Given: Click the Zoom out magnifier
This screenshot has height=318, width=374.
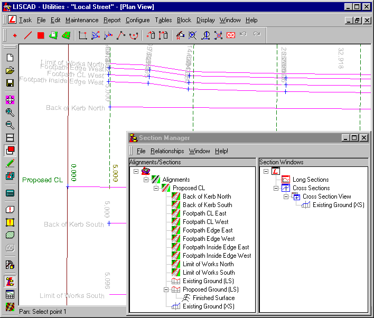Looking at the screenshot, I should coord(10,125).
